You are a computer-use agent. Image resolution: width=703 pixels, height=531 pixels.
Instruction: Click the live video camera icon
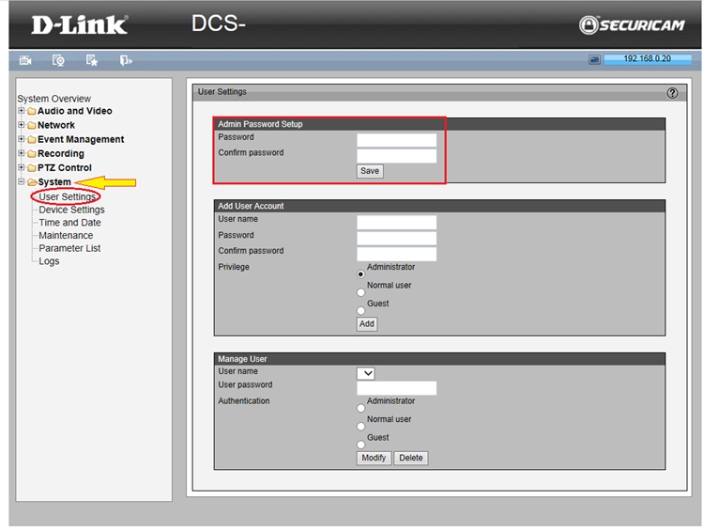pyautogui.click(x=25, y=61)
